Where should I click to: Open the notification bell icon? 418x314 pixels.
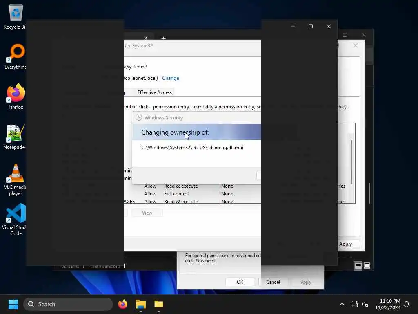coord(407,304)
